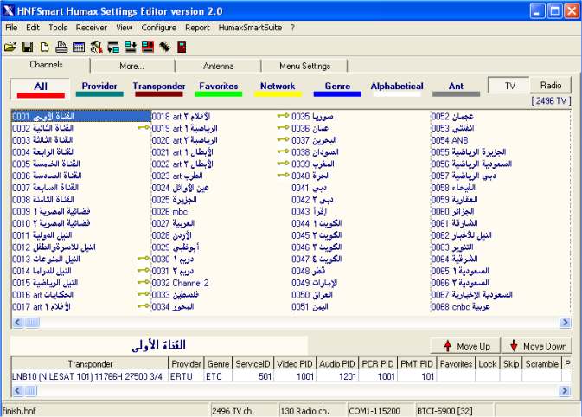Click the X application icon in title bar

[x=9, y=11]
